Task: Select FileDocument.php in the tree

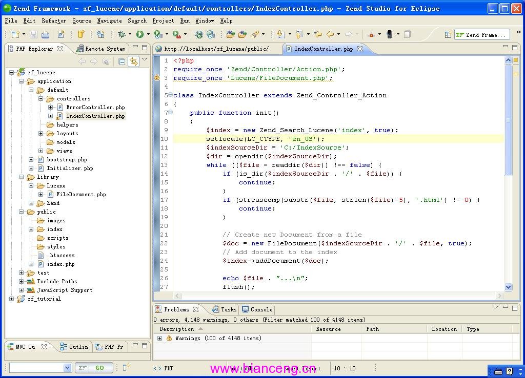Action: click(x=80, y=194)
